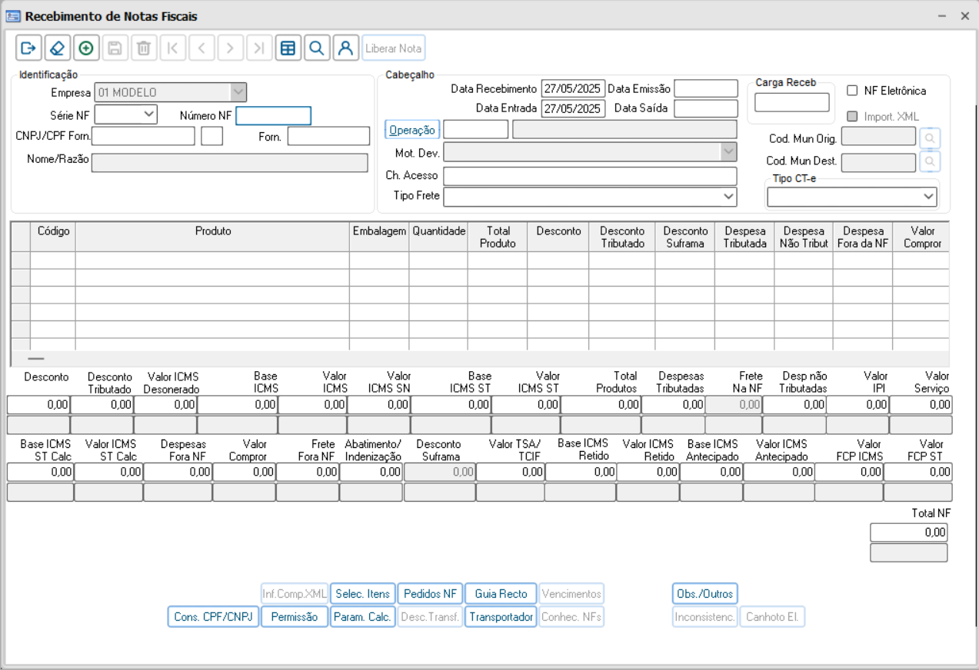This screenshot has height=670, width=979.
Task: Open Obs./Outros
Action: 704,594
